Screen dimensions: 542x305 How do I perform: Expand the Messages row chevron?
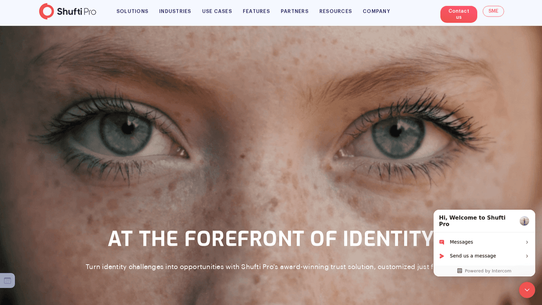527,242
